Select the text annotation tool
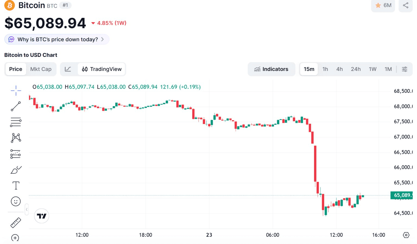The image size is (417, 244). click(x=16, y=186)
